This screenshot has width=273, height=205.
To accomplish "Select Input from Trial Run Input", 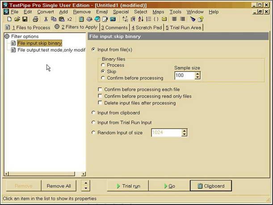I will [93, 122].
